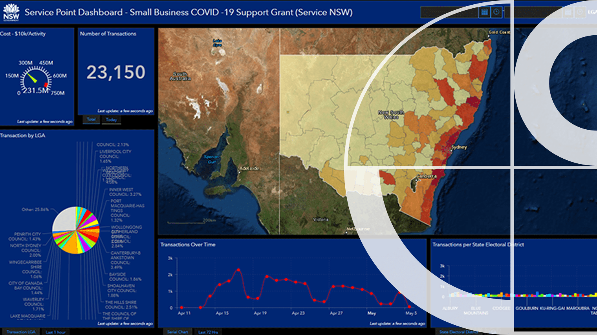Viewport: 597px width, 335px height.
Task: Click the second empty date input box
Action: tap(533, 12)
